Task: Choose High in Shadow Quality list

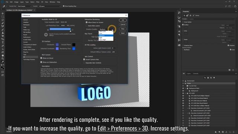Action: point(106,38)
